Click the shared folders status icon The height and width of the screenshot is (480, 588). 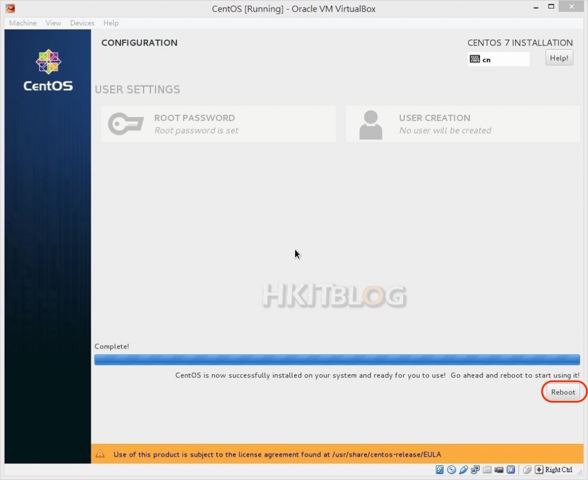point(487,470)
